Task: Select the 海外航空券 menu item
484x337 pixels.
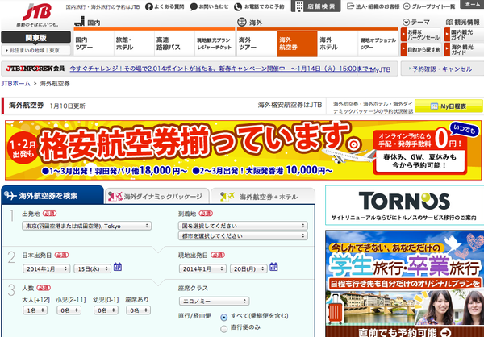Action: click(x=297, y=44)
